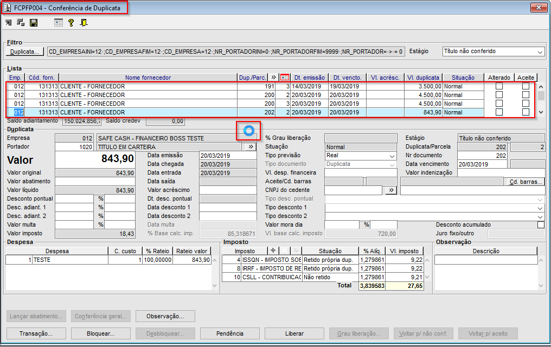
Task: Click the Portador code field 1020
Action: point(74,147)
